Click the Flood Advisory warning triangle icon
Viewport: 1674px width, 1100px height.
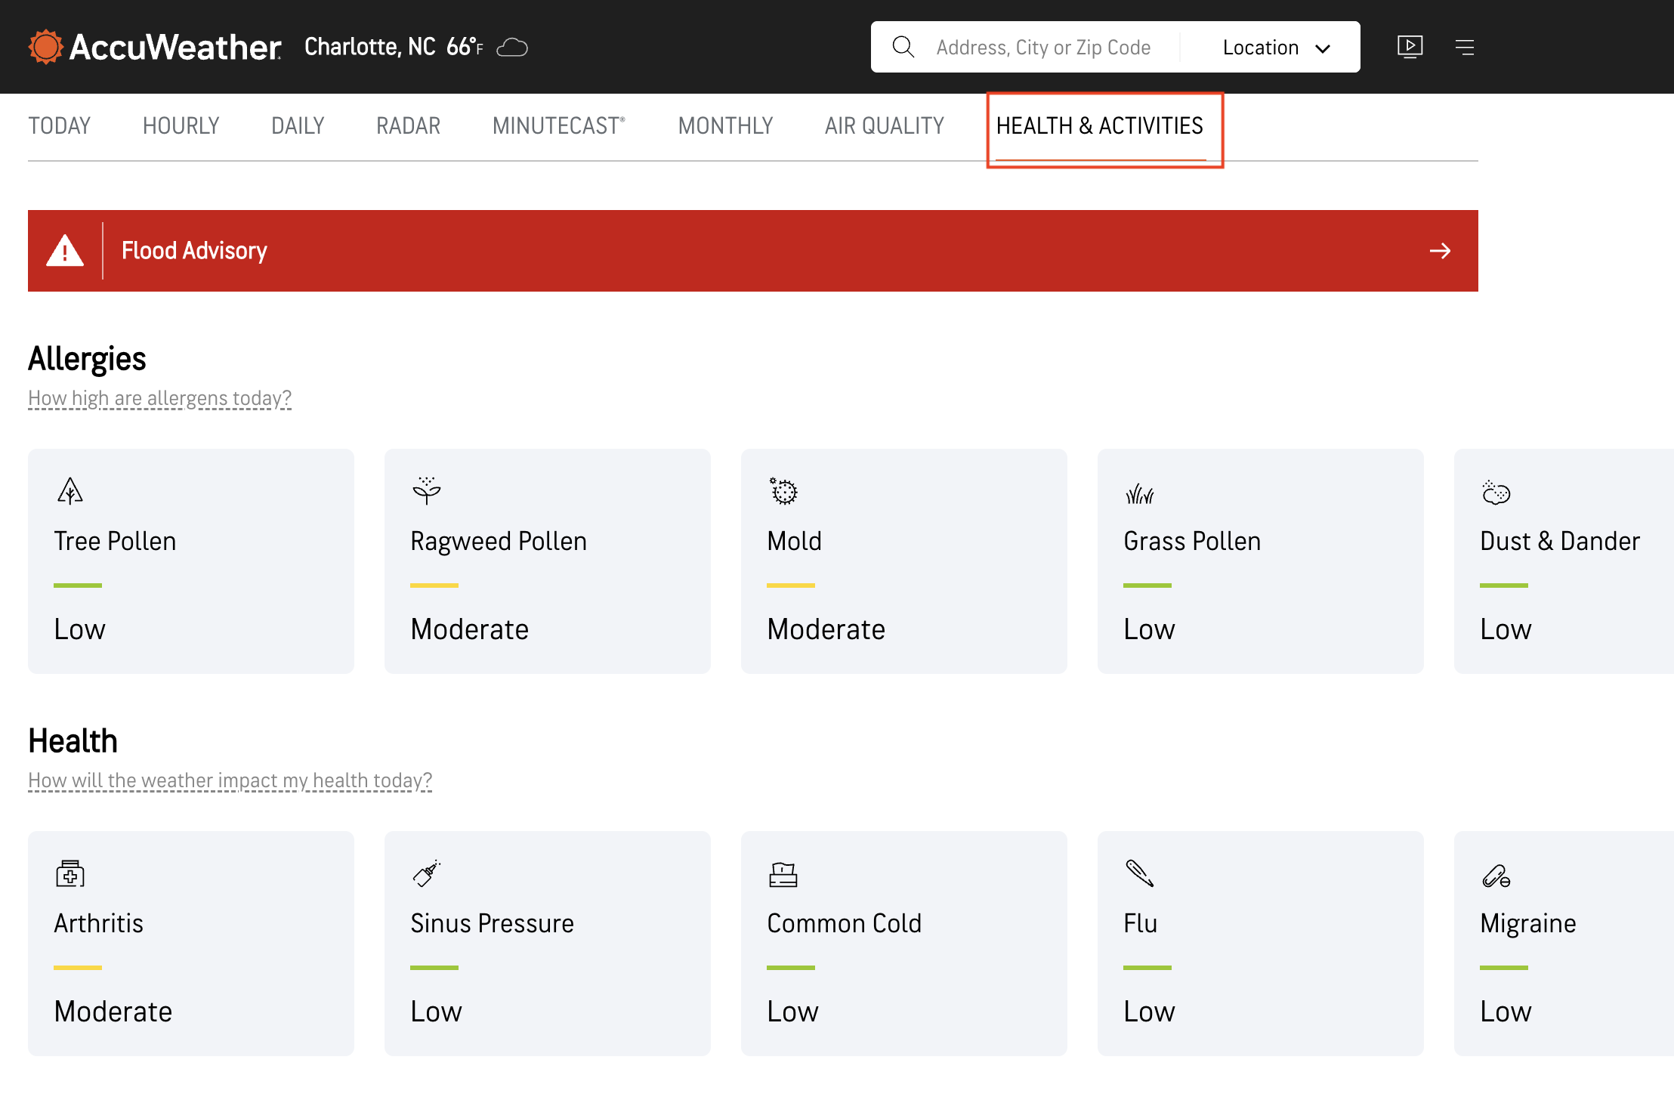point(65,251)
